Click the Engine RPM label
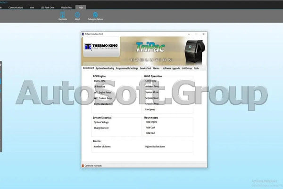The width and height of the screenshot is (283, 189). (100, 81)
